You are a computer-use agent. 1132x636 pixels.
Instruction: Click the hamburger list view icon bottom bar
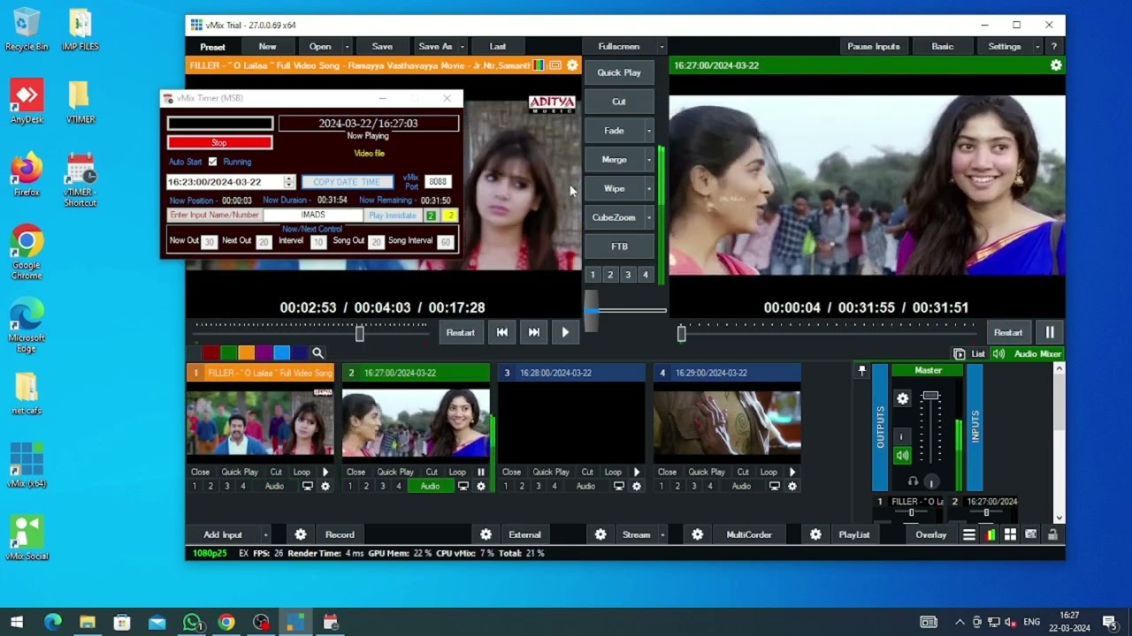point(969,534)
